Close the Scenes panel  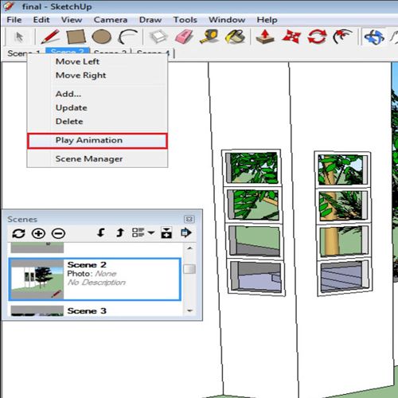pos(189,219)
